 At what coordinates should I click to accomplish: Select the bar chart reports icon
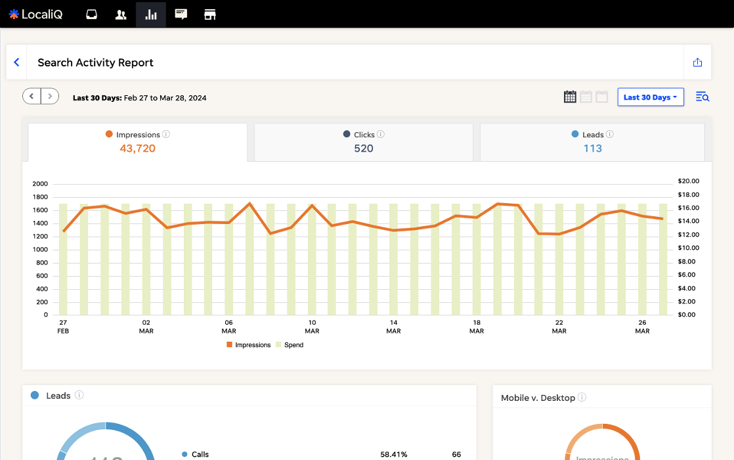pos(151,14)
